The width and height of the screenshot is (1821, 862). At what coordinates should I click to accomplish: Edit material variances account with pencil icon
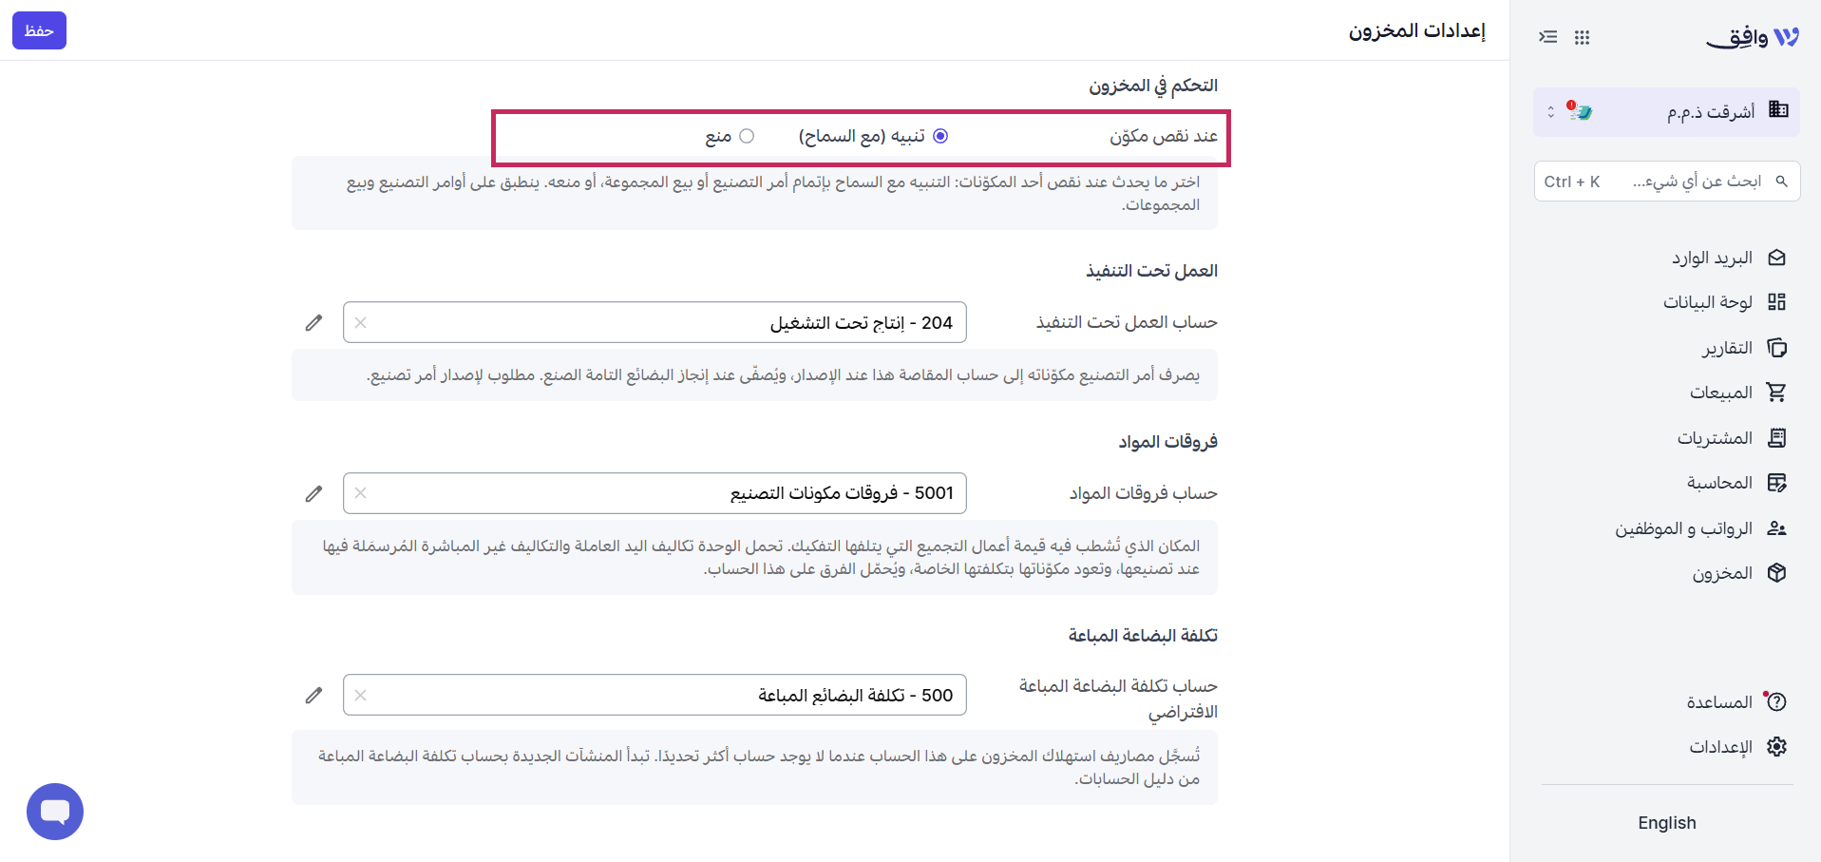(x=313, y=494)
